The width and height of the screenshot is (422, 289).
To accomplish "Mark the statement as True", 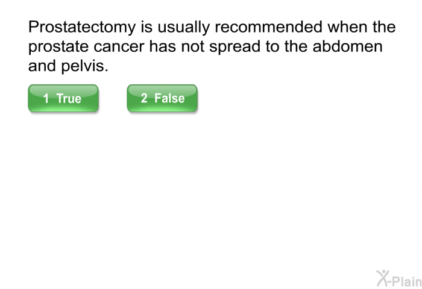I will point(63,98).
